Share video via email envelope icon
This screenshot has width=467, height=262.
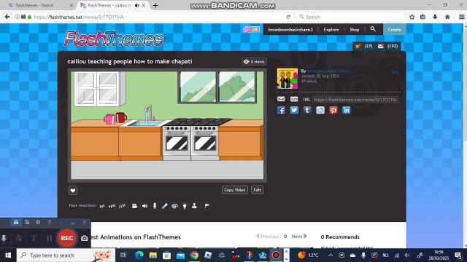(x=281, y=99)
